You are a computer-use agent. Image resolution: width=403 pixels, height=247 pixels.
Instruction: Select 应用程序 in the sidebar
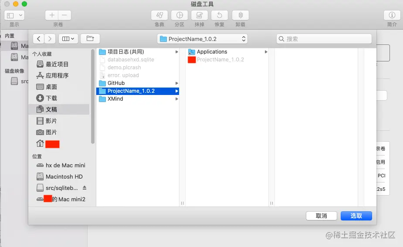click(59, 75)
